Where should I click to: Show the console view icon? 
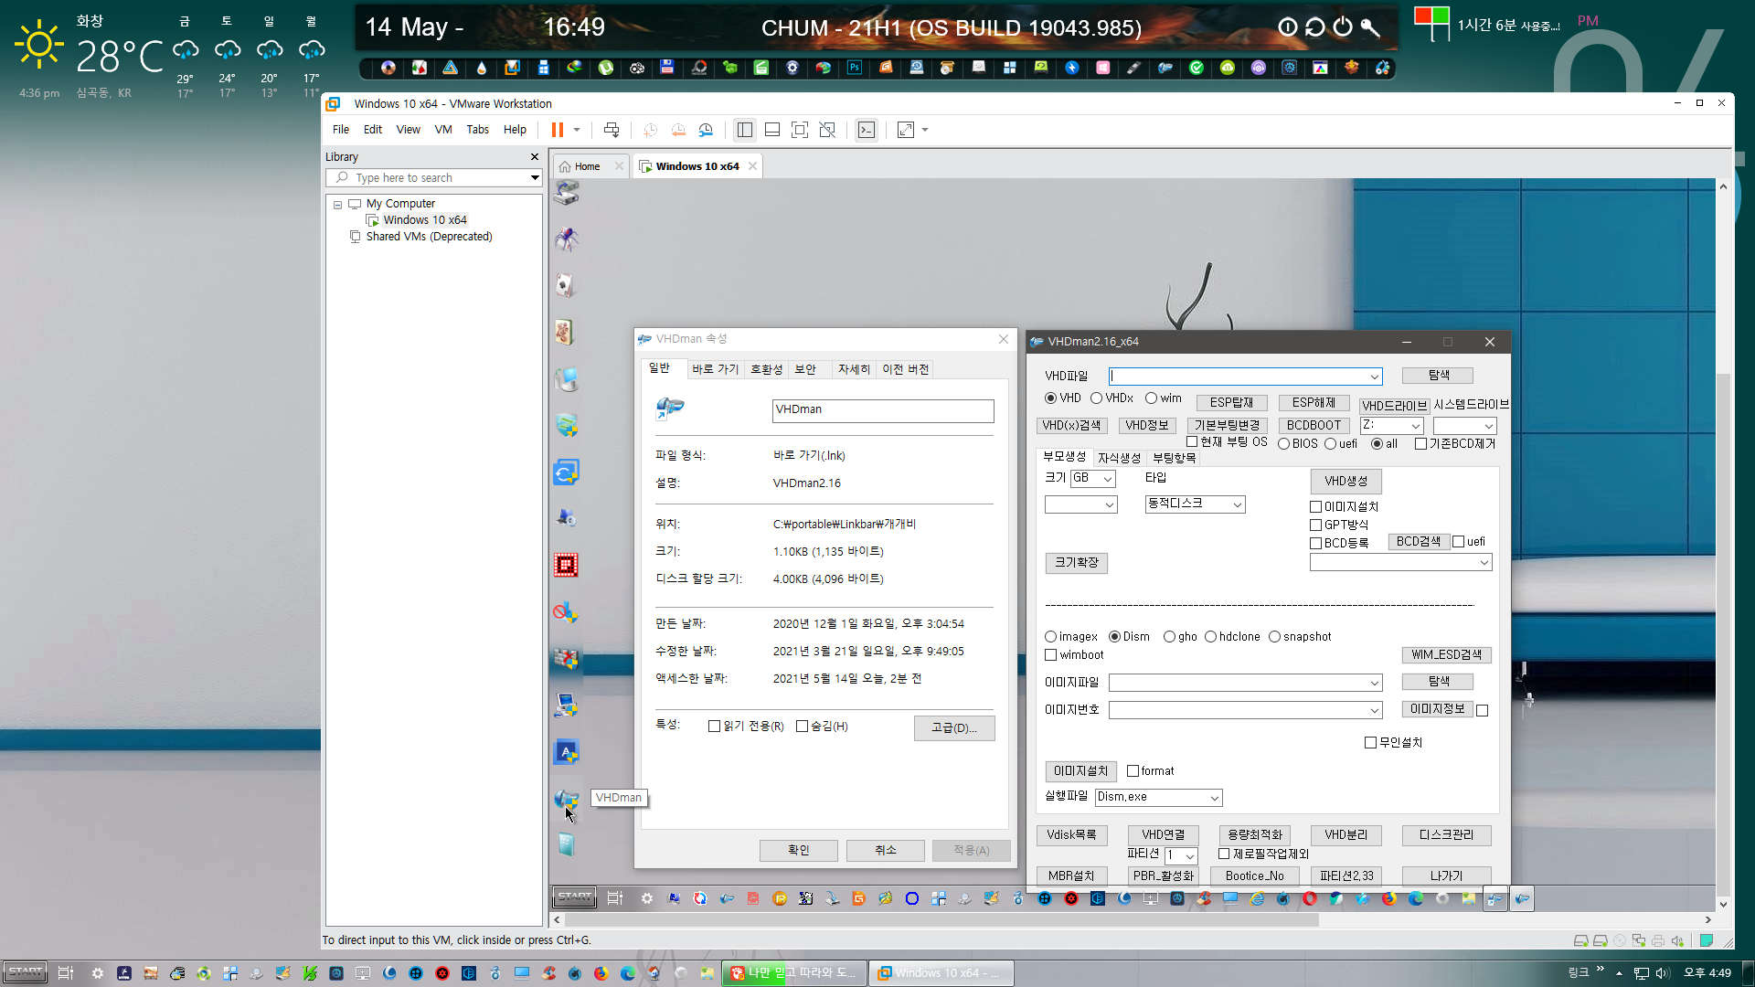click(867, 130)
